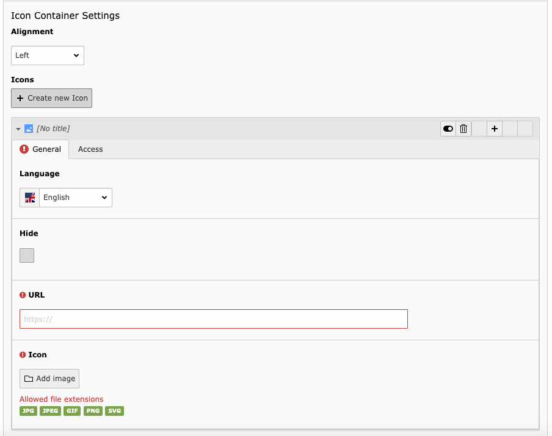Click the Add image button

tap(49, 379)
